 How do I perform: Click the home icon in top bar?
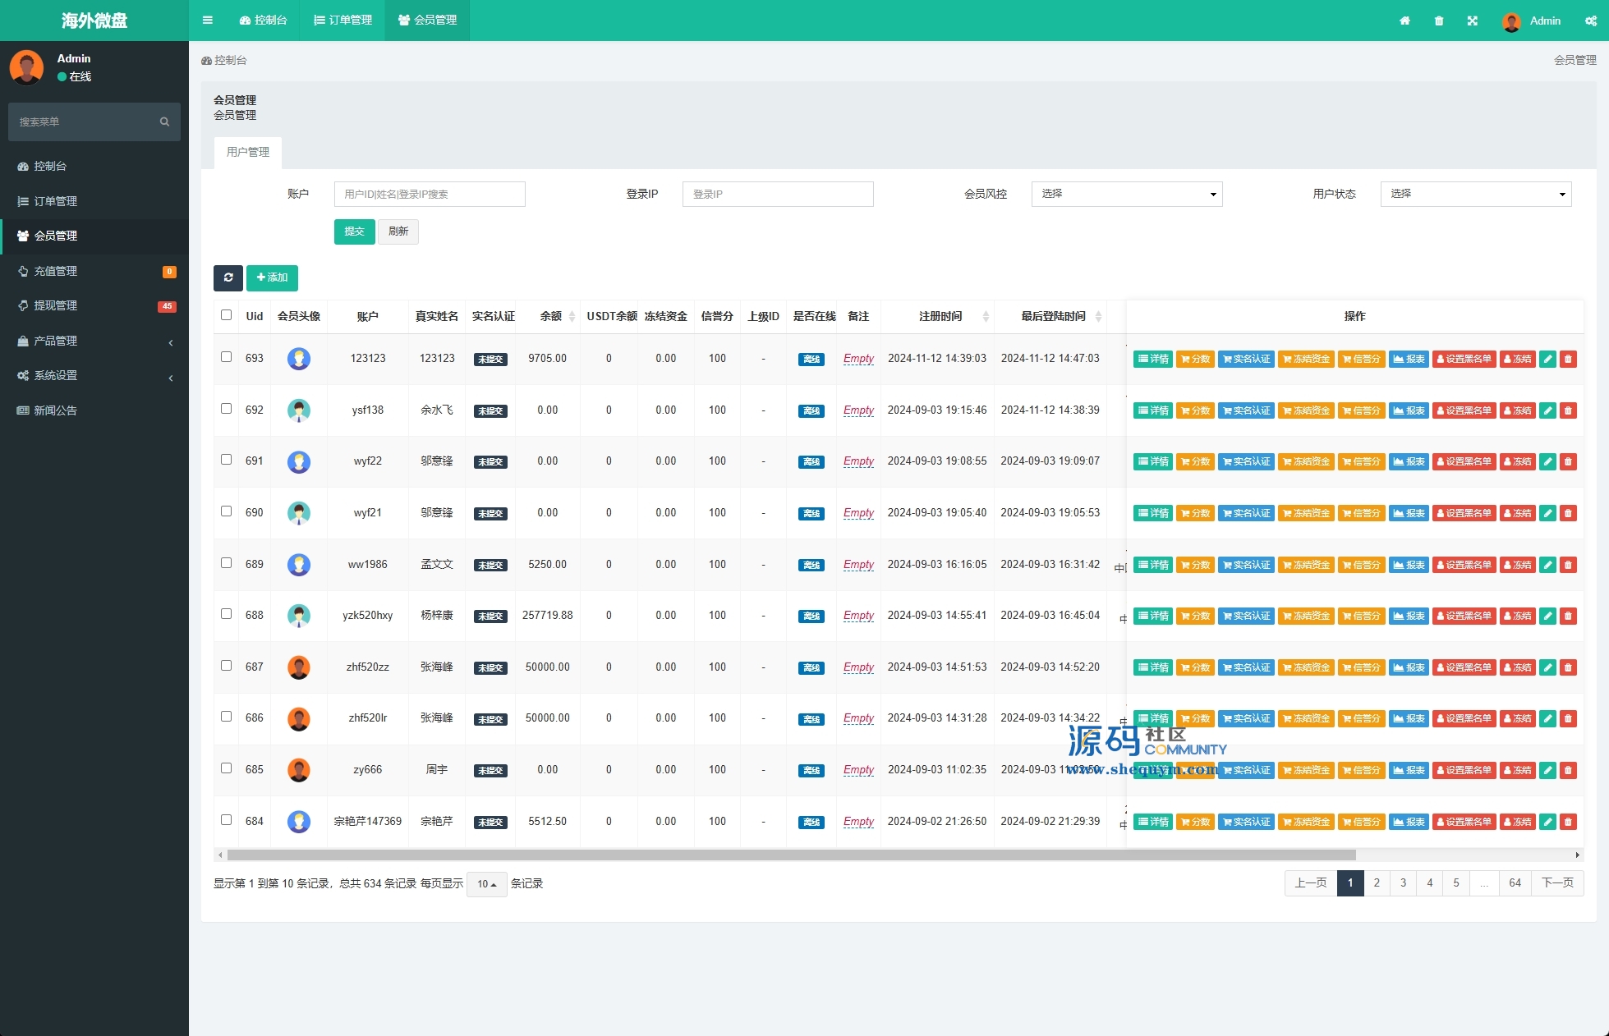point(1404,21)
